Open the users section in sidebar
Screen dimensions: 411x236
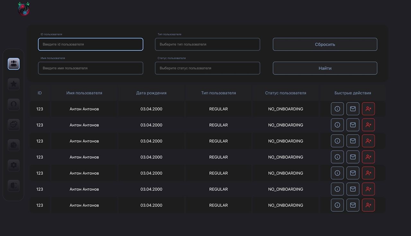(13, 64)
